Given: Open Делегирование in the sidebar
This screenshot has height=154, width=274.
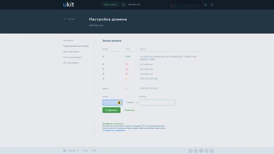Looking at the screenshot, I should pyautogui.click(x=71, y=51).
